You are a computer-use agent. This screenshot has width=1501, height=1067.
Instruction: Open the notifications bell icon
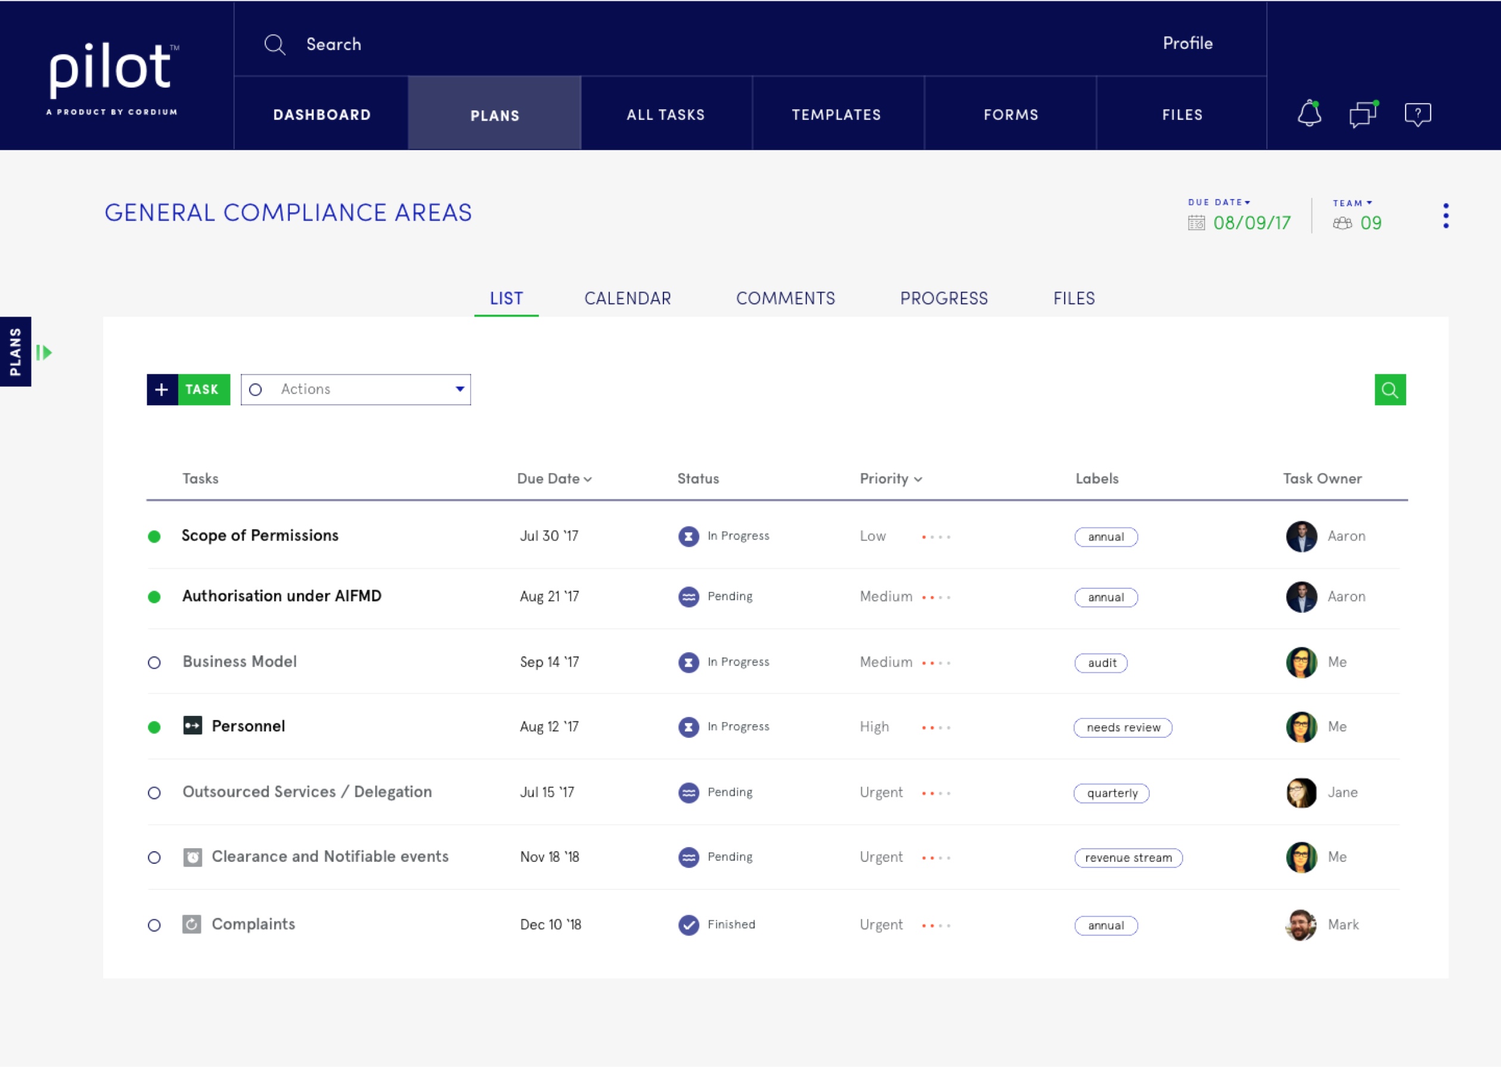pyautogui.click(x=1308, y=114)
